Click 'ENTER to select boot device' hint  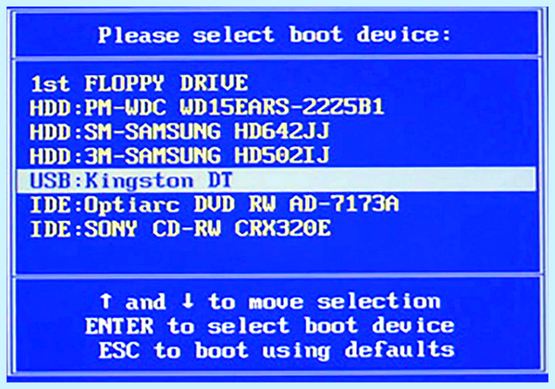pos(270,326)
